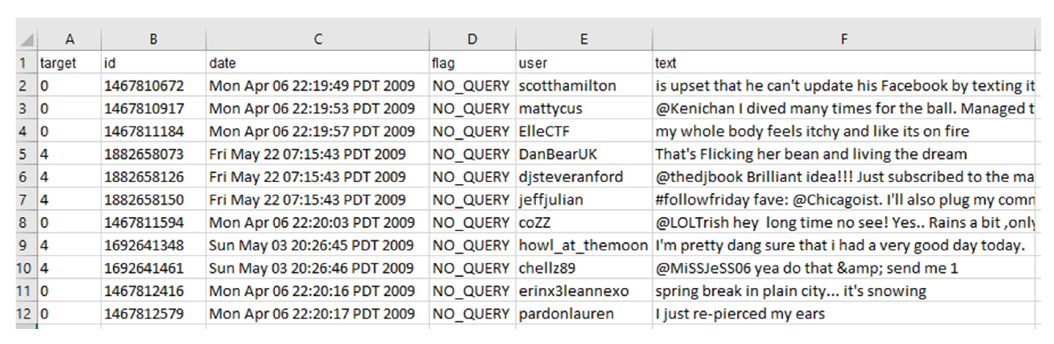Select column F header

tap(844, 39)
